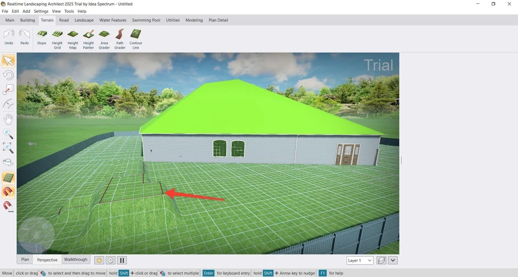Image resolution: width=518 pixels, height=277 pixels.
Task: Click the navigation compass control
Action: coord(35,236)
